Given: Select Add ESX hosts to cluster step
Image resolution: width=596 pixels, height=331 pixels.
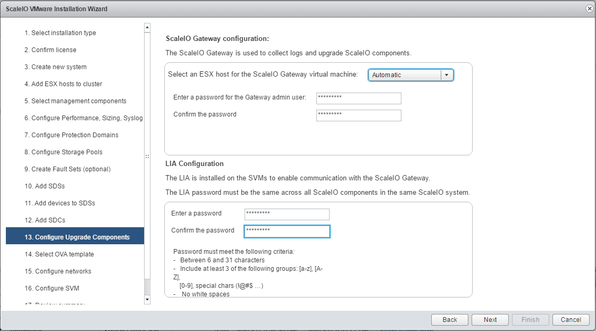Looking at the screenshot, I should [x=63, y=84].
